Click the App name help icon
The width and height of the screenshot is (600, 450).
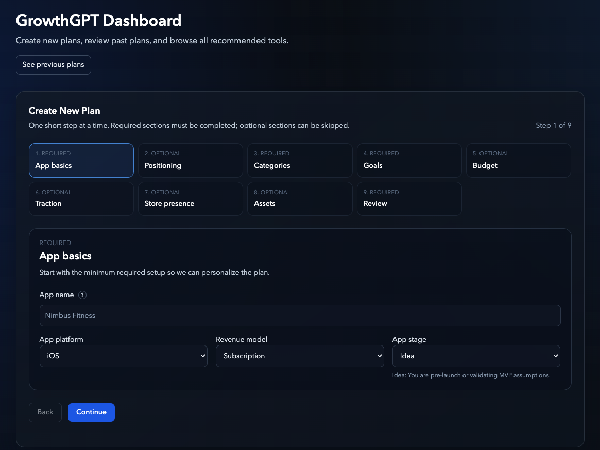82,295
